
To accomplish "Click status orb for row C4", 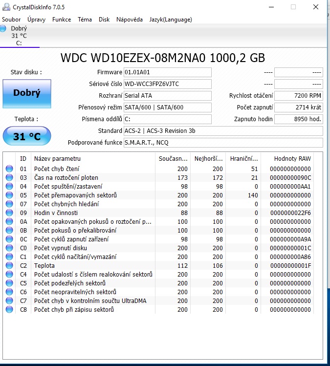I will click(9, 274).
